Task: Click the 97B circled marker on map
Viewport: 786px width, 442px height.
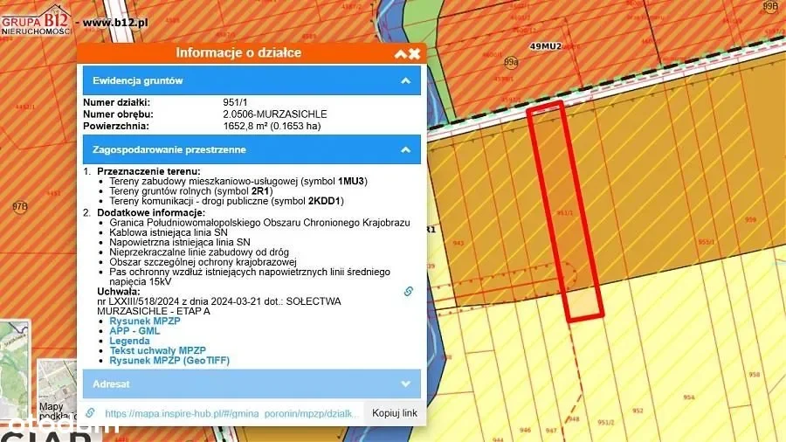Action: [19, 207]
